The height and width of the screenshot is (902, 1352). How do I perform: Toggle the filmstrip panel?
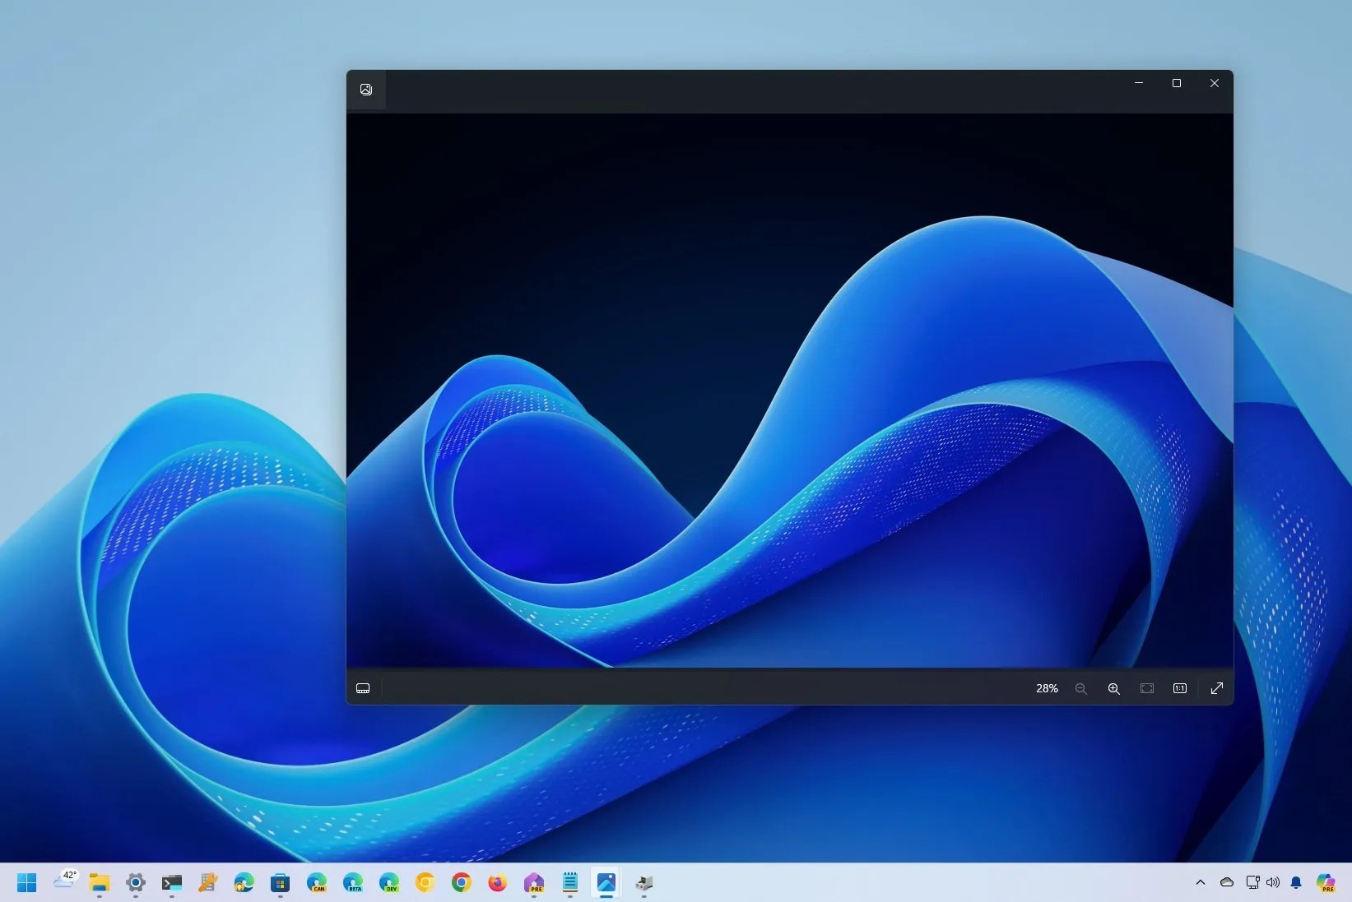[363, 689]
